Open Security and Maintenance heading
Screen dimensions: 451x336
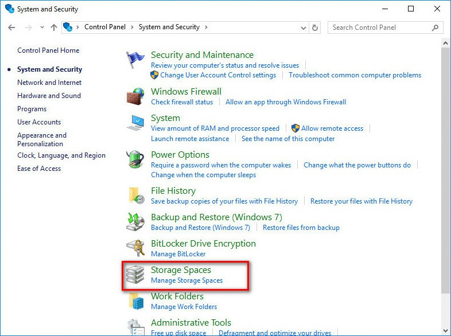[x=202, y=55]
